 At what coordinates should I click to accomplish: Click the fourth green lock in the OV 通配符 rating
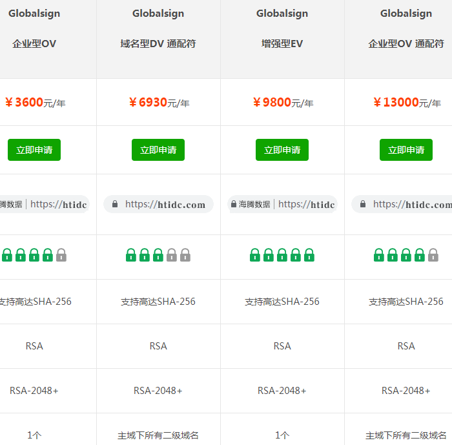click(x=420, y=255)
